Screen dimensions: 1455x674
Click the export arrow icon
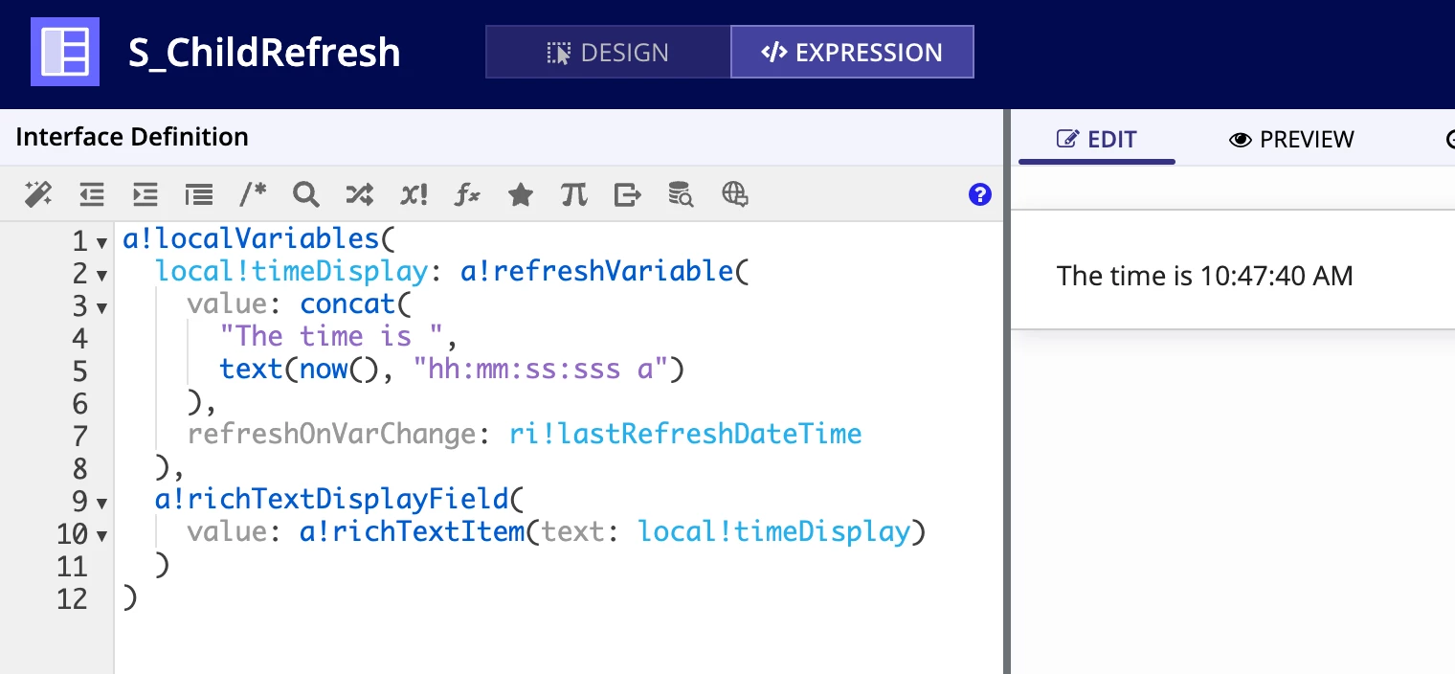(628, 195)
